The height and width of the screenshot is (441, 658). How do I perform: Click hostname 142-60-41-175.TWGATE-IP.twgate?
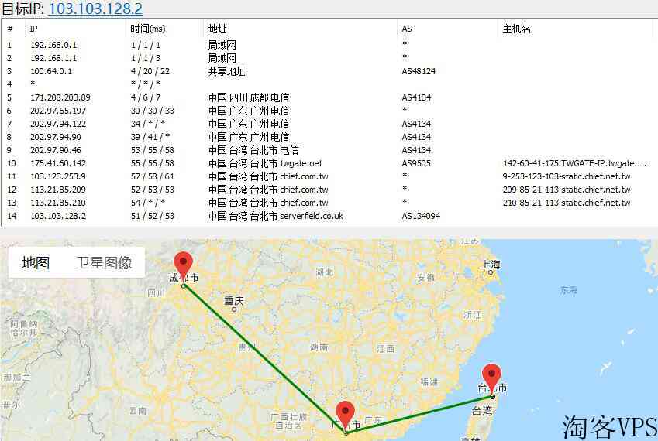(574, 163)
